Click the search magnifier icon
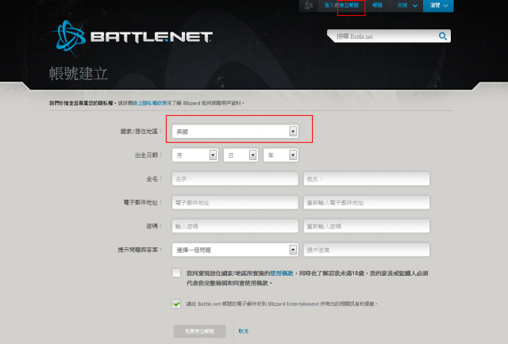 point(443,36)
